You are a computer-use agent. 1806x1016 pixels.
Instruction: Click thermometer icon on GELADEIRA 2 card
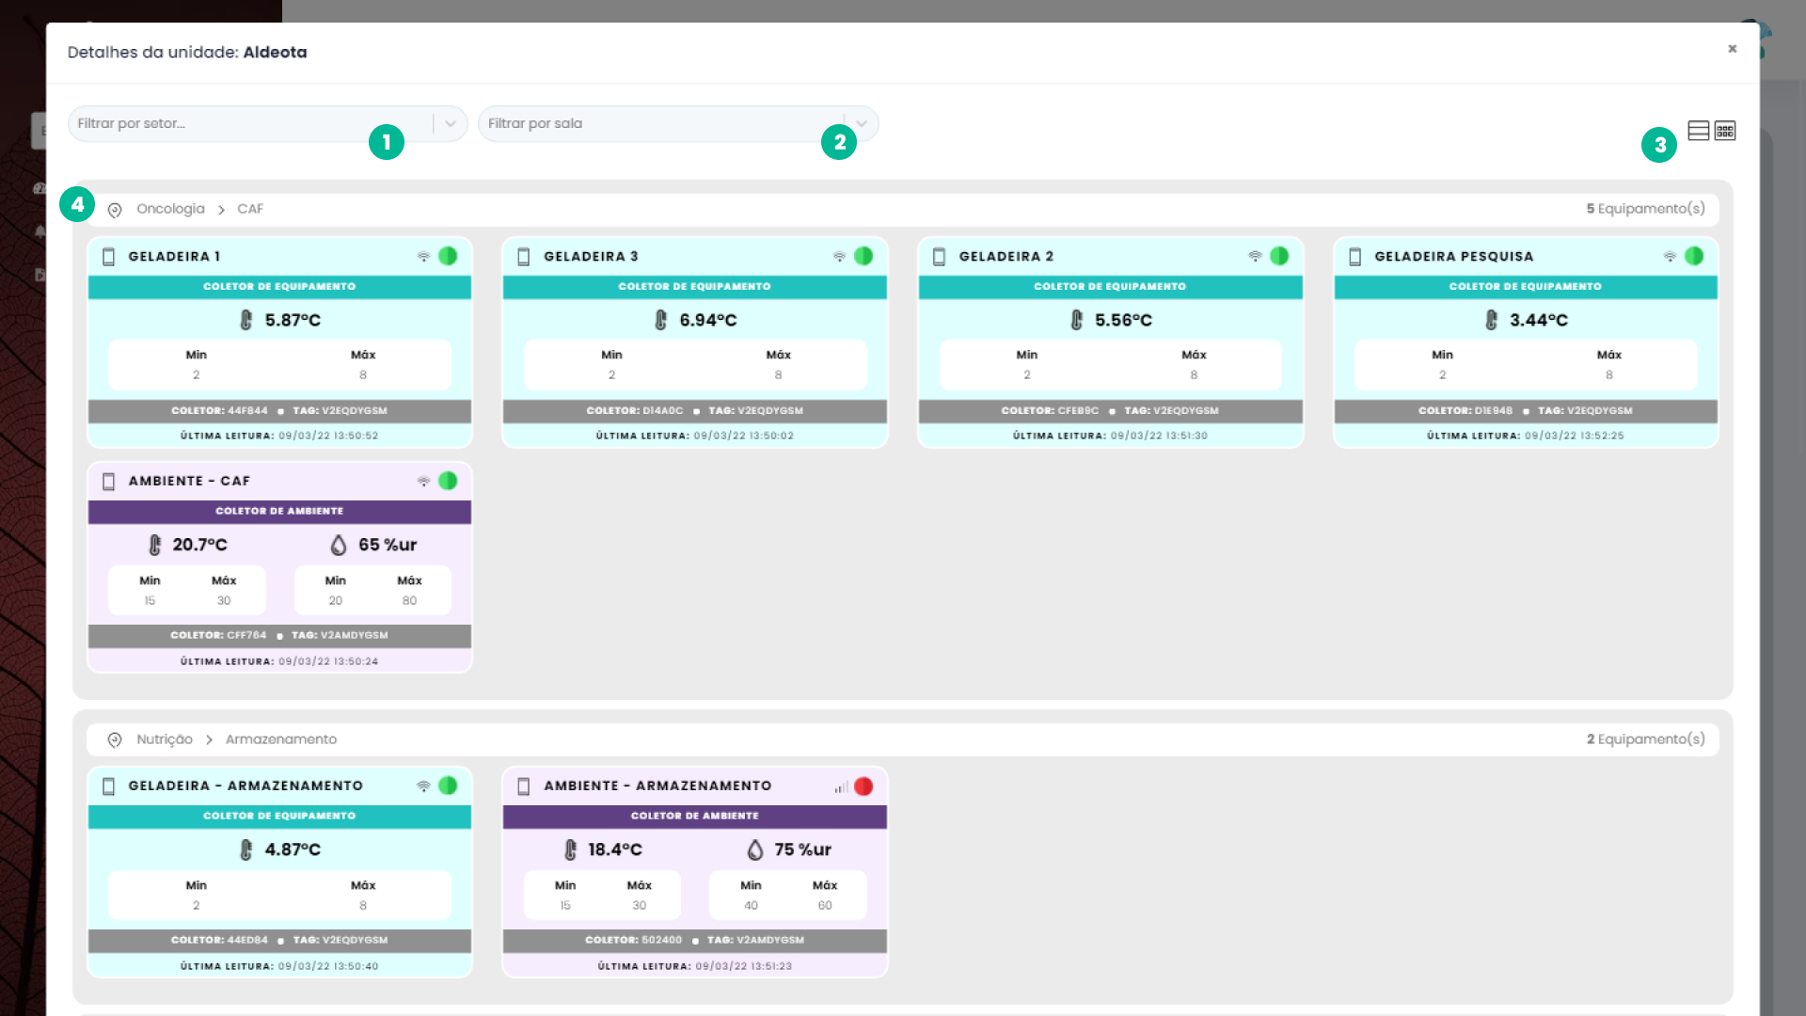[1077, 321]
